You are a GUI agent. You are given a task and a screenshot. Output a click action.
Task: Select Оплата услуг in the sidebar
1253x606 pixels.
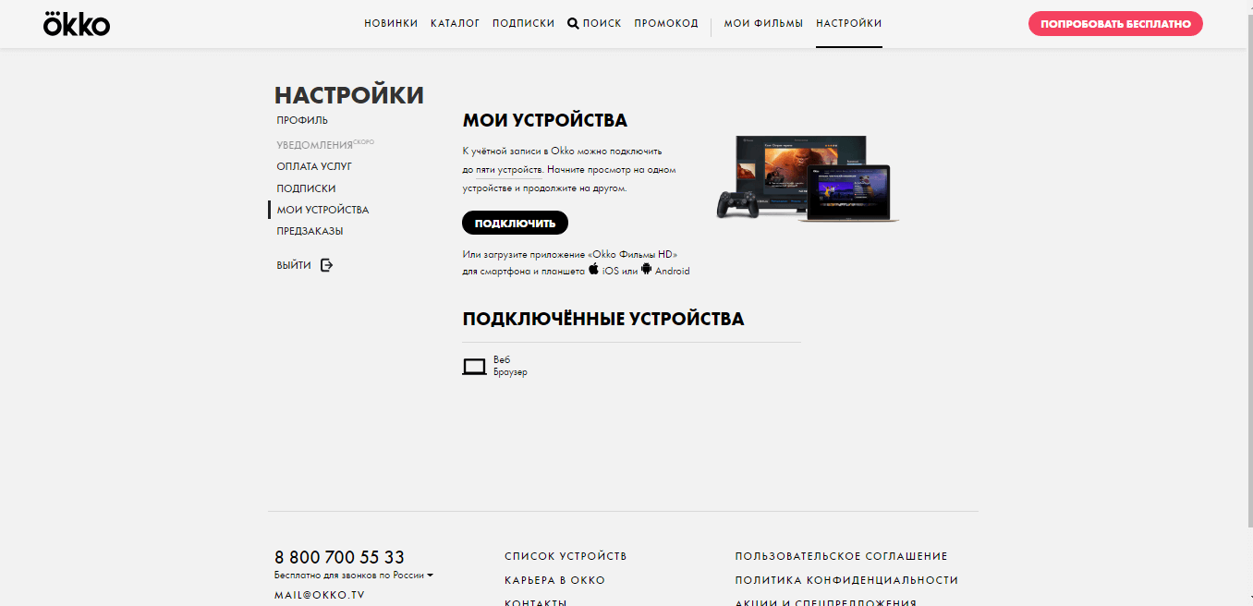(x=314, y=166)
